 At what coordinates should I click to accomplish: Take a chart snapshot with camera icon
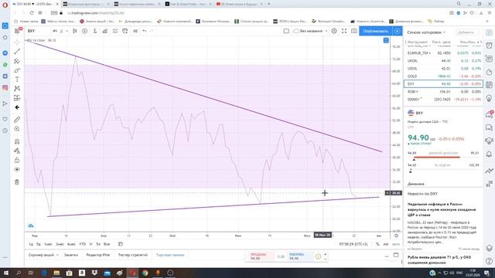coord(354,31)
